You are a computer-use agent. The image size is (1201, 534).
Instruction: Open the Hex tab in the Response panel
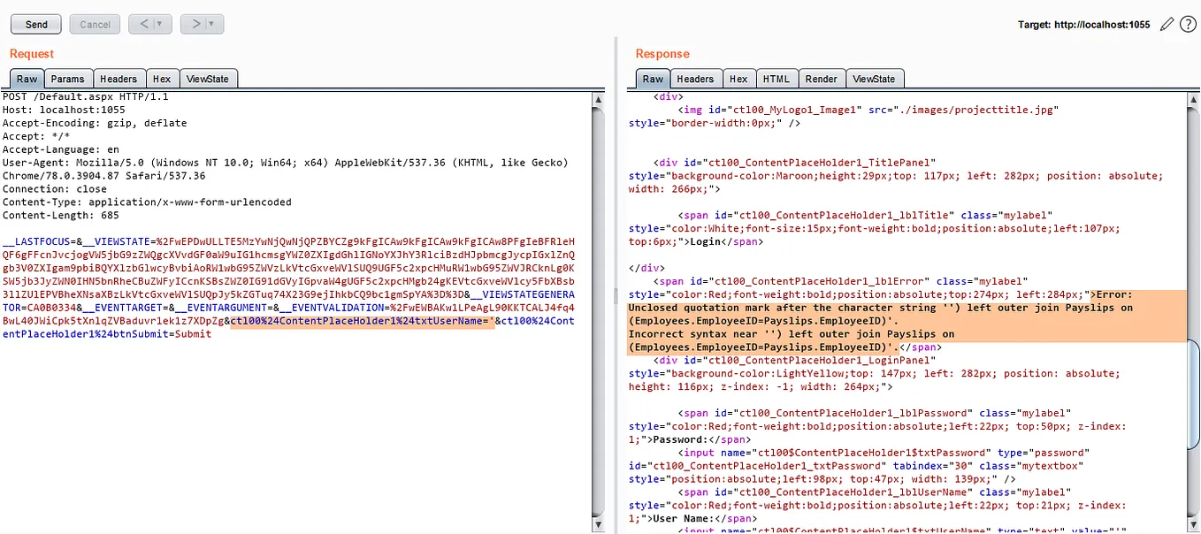tap(738, 79)
